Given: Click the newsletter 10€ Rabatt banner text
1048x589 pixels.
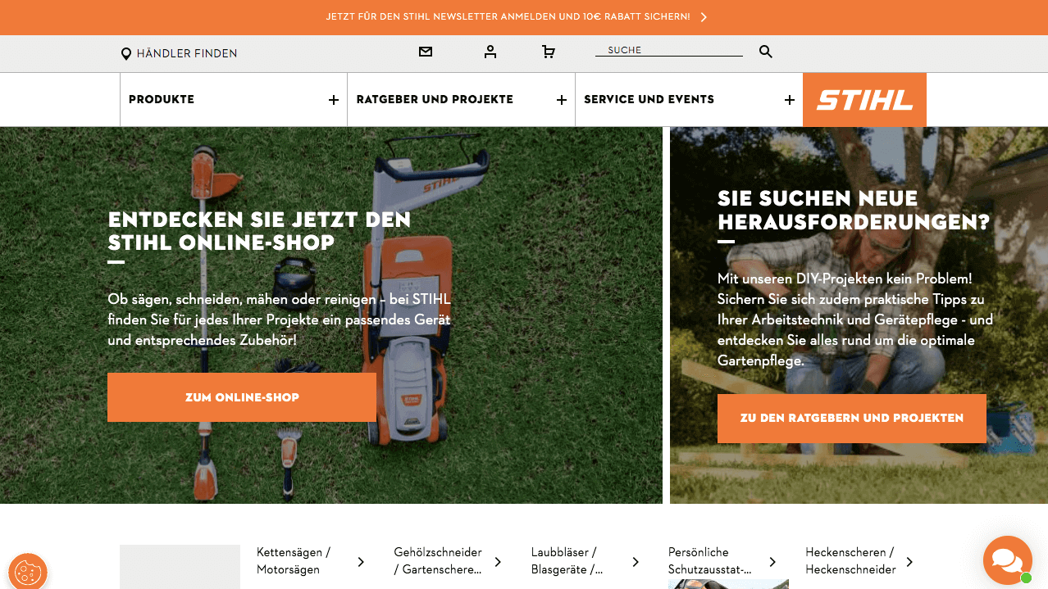Looking at the screenshot, I should click(x=508, y=16).
